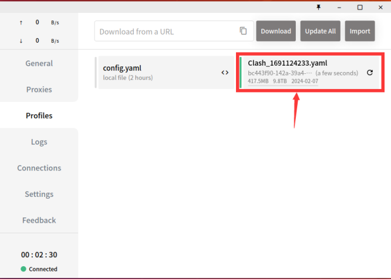Image resolution: width=391 pixels, height=279 pixels.
Task: Select the Clash_1691124233.yaml profile name
Action: point(287,63)
